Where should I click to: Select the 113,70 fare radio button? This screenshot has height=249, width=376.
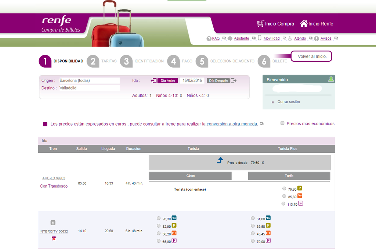[x=283, y=204]
